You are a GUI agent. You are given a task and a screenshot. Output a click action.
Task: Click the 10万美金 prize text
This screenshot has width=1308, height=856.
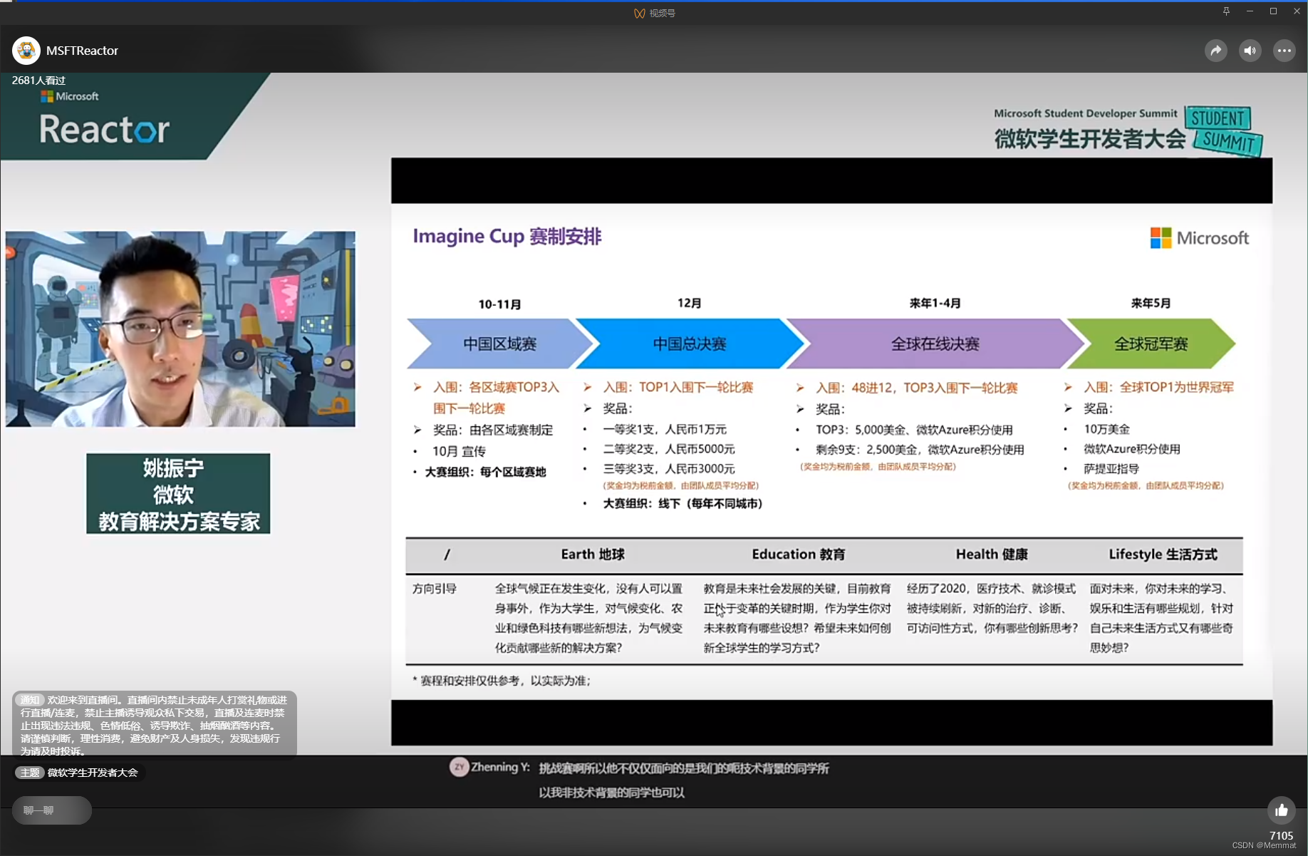1106,429
